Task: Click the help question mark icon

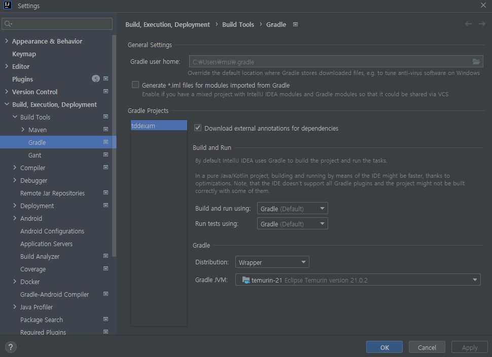Action: click(10, 347)
